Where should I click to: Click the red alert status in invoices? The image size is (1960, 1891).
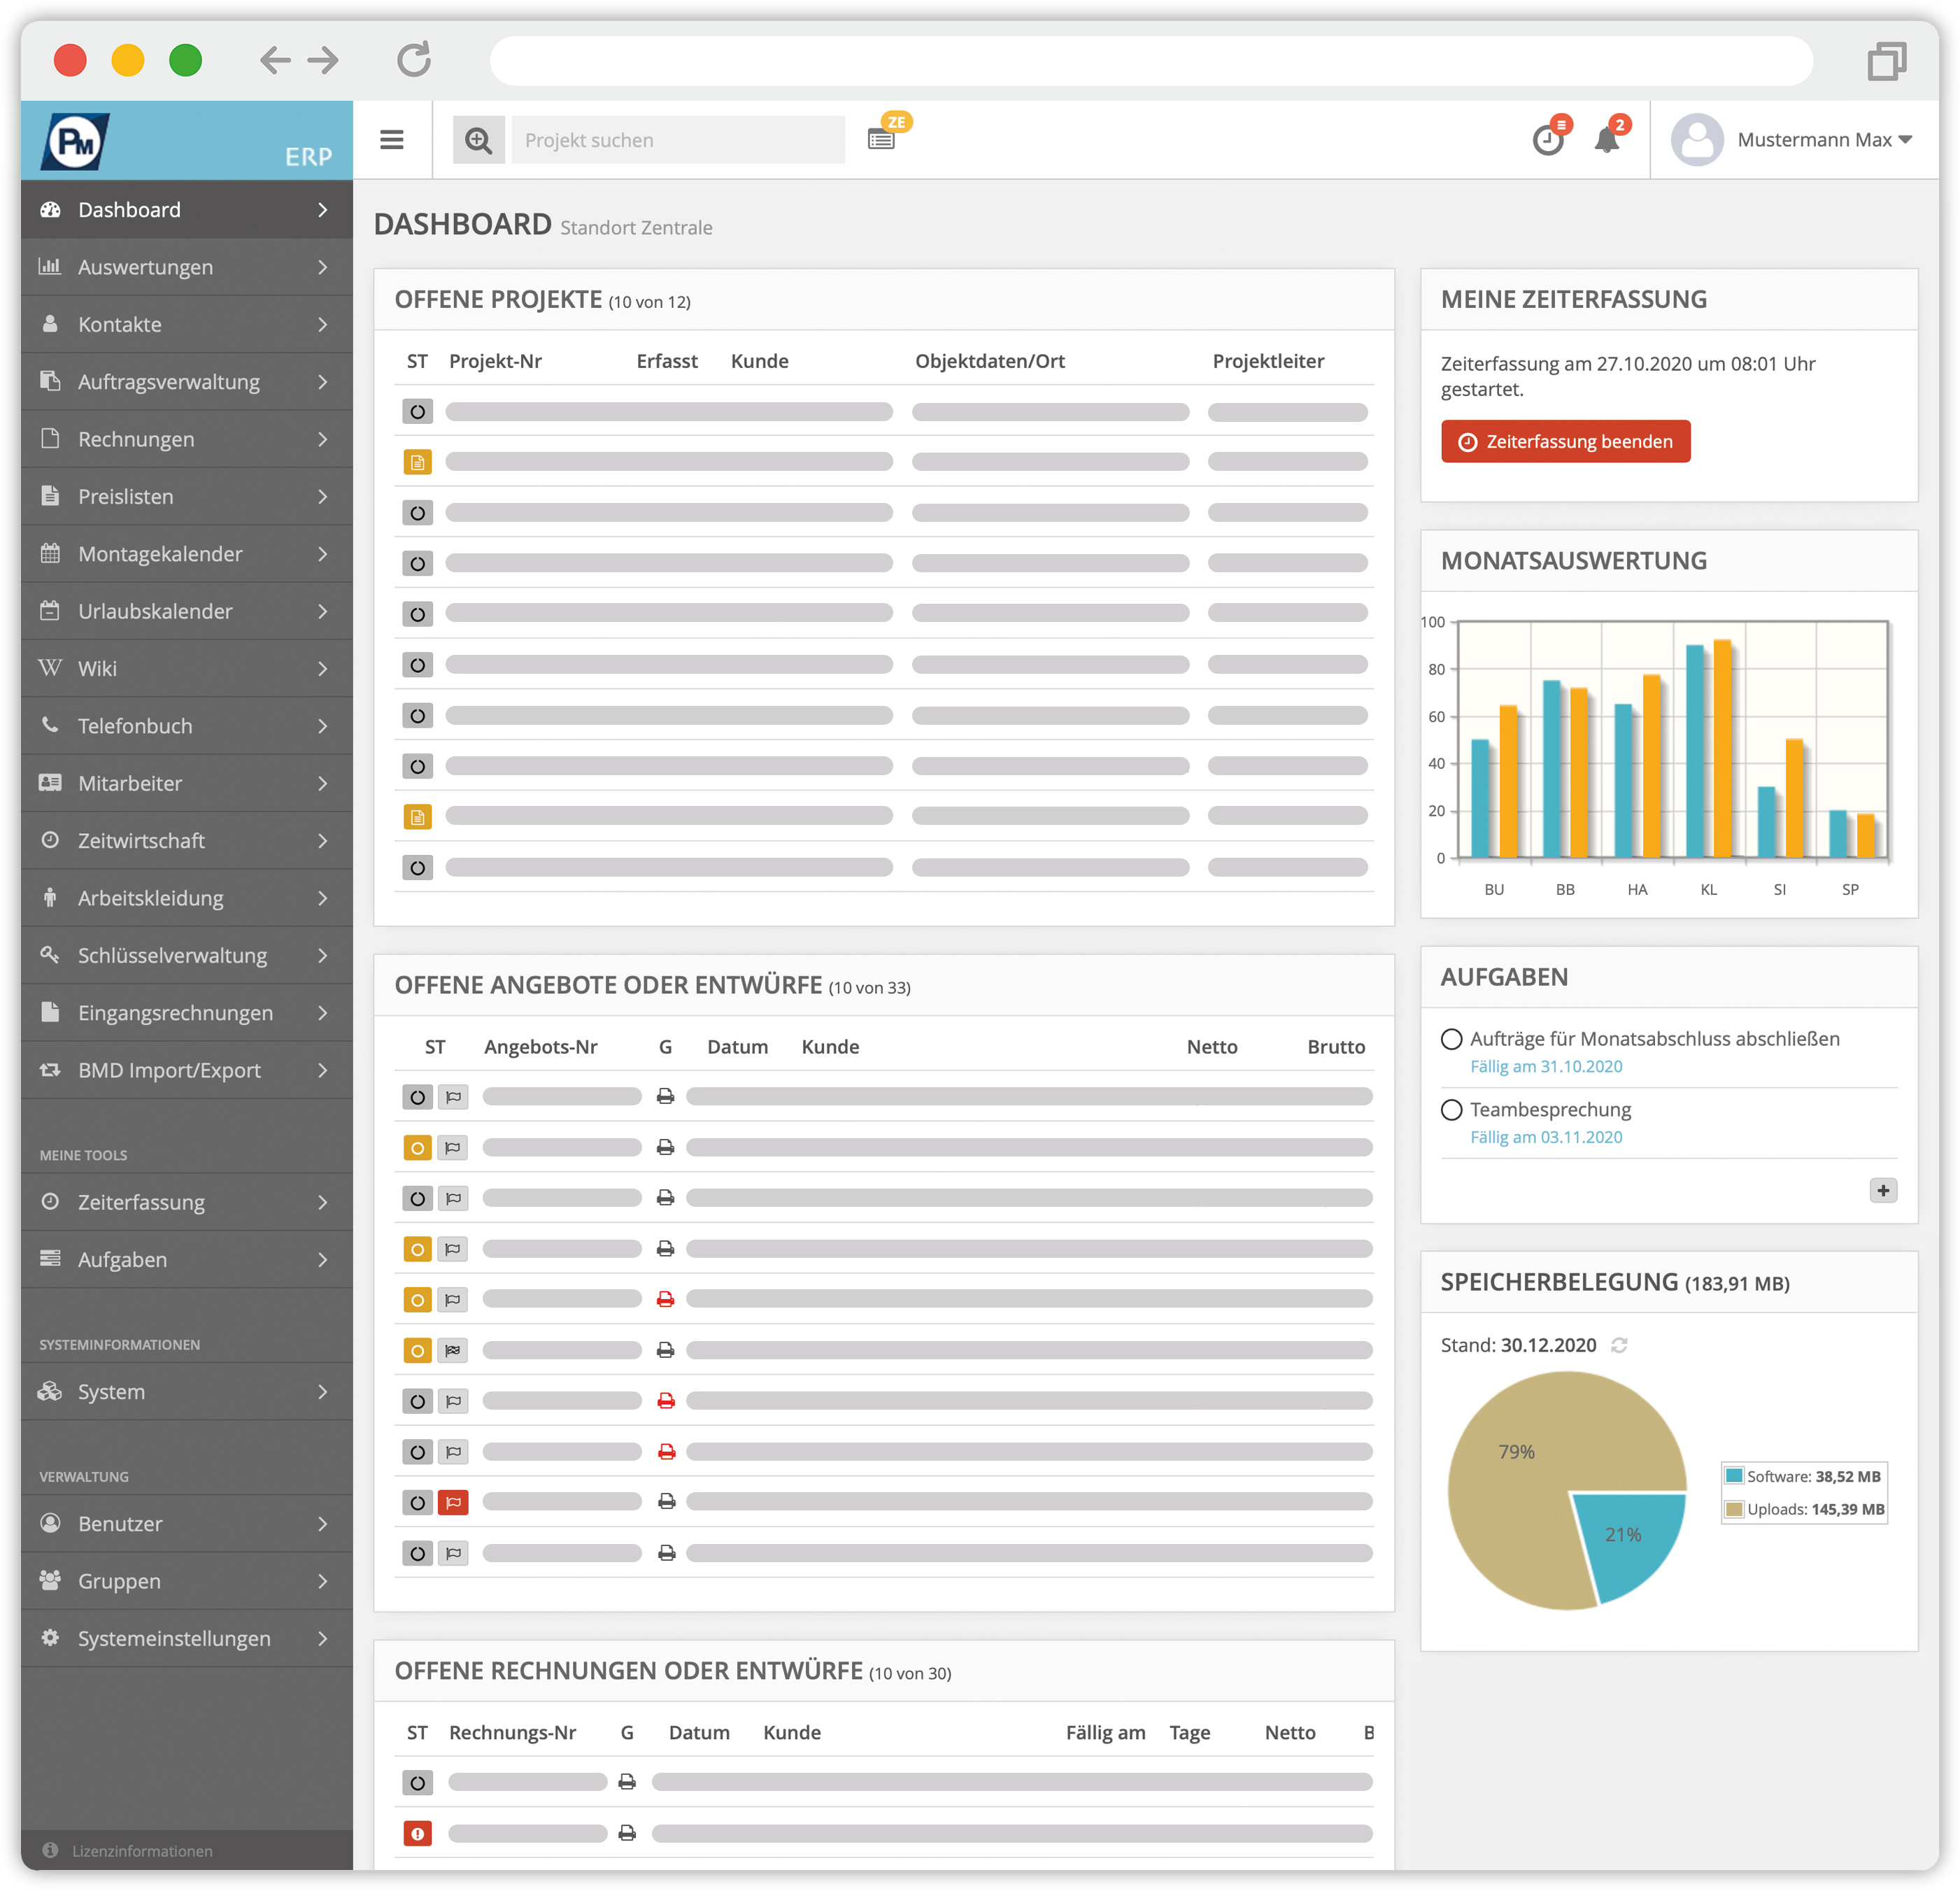pos(417,1833)
